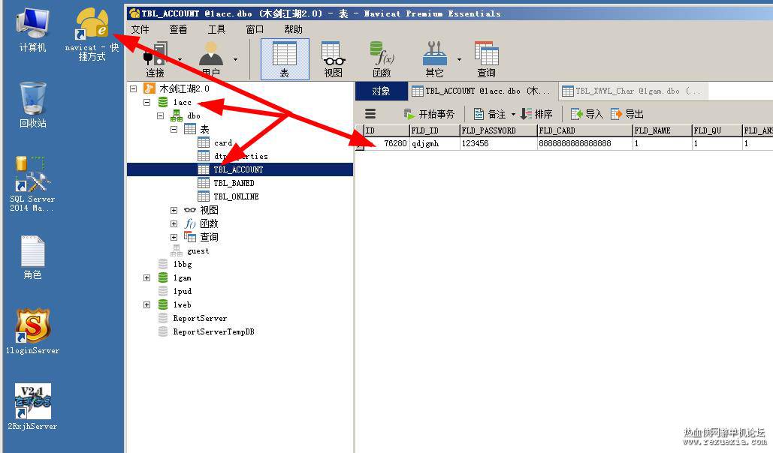The image size is (773, 453).
Task: Click the FLD_QU column header
Action: 717,130
